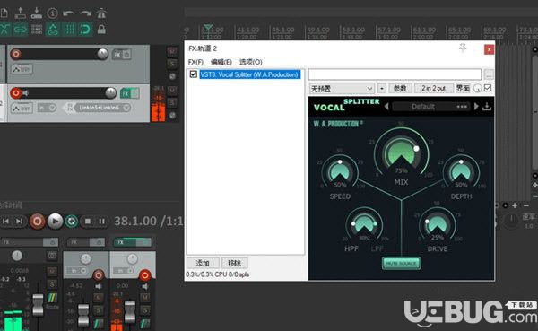Go to project start transport button
538x331 pixels.
click(x=6, y=222)
